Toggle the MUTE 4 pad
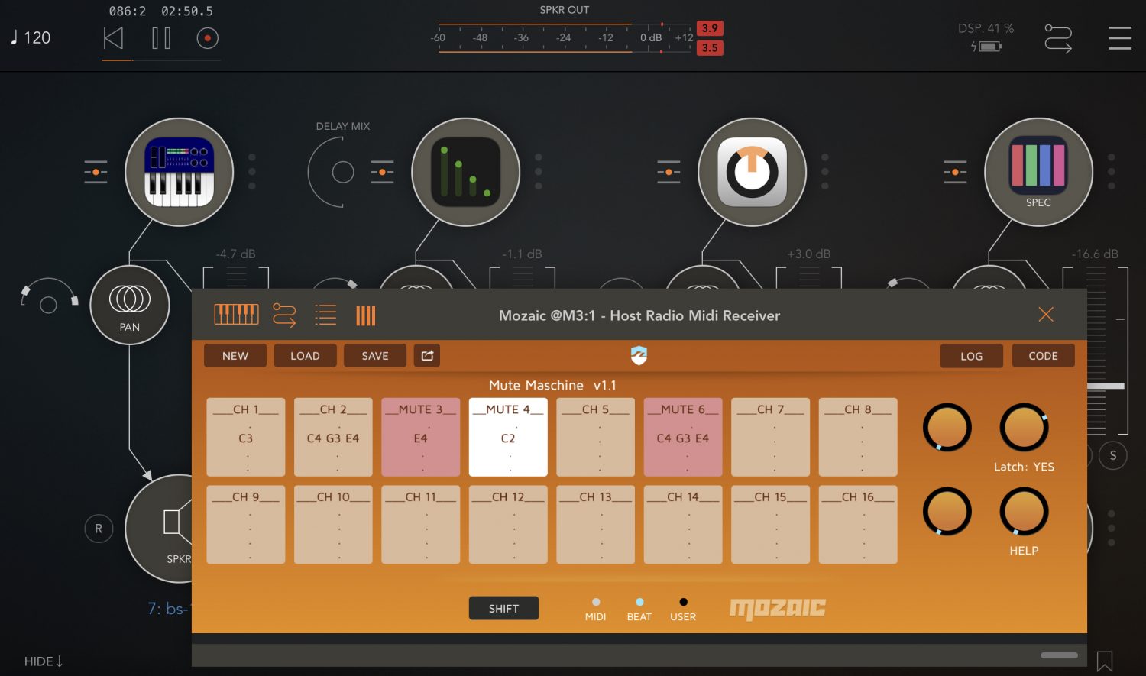The image size is (1146, 676). [x=508, y=437]
